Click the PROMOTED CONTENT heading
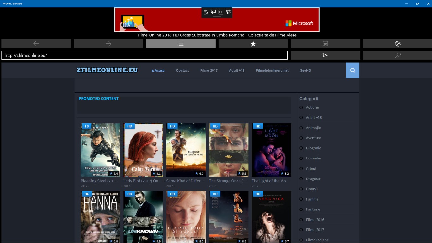Image resolution: width=432 pixels, height=243 pixels. pyautogui.click(x=99, y=99)
